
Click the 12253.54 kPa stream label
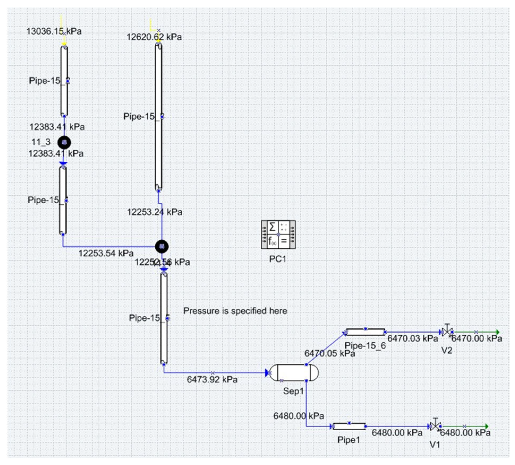point(106,253)
